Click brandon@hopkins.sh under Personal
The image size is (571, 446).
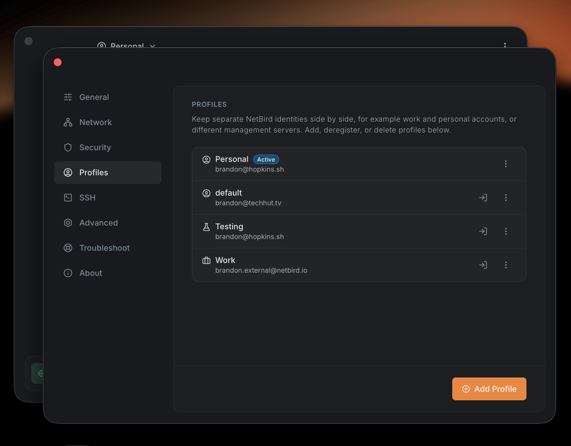(250, 169)
